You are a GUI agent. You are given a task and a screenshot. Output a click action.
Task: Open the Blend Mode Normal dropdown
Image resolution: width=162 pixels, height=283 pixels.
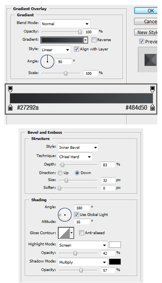click(65, 24)
